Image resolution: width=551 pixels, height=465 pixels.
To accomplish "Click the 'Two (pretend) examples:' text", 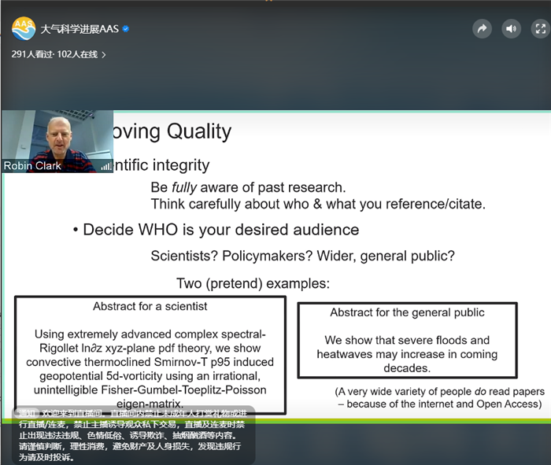I will click(253, 283).
